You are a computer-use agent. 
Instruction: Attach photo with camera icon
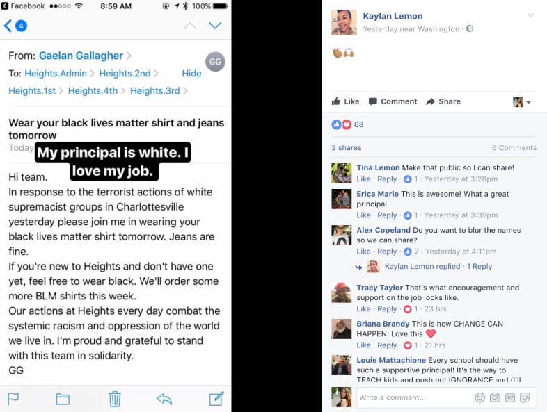tap(495, 397)
